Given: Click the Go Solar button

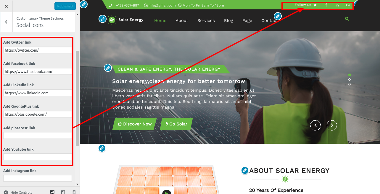Looking at the screenshot, I should click(x=176, y=124).
